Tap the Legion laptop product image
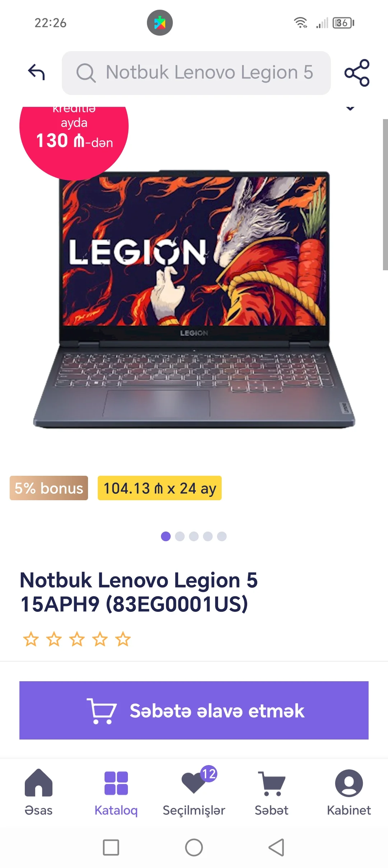Image resolution: width=388 pixels, height=868 pixels. 194,299
